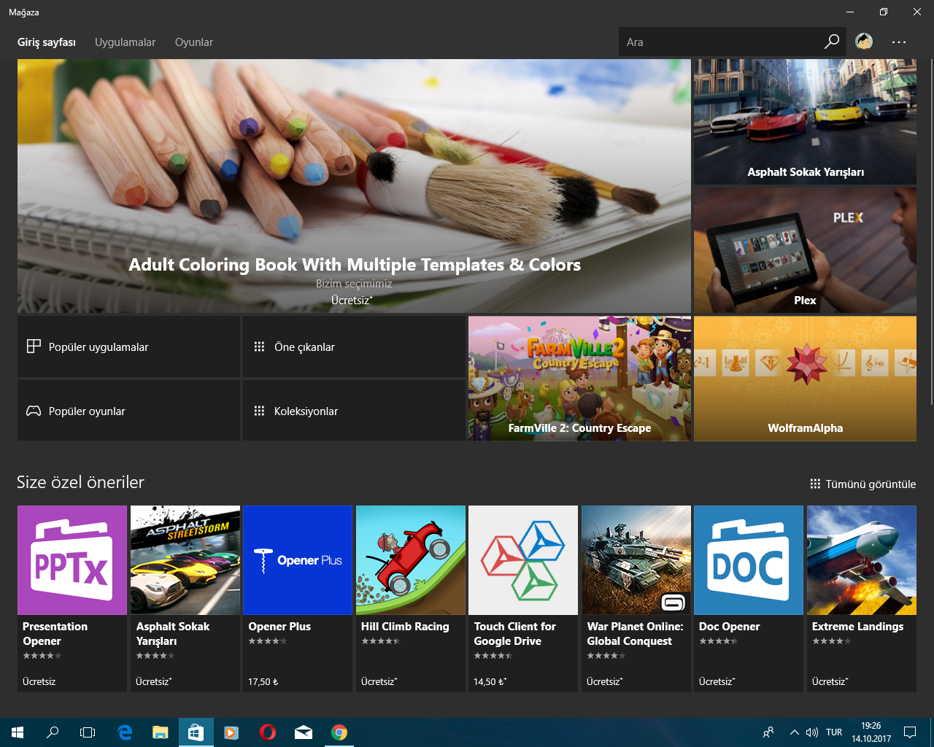The image size is (934, 747).
Task: Click the TUR language indicator
Action: pyautogui.click(x=834, y=732)
